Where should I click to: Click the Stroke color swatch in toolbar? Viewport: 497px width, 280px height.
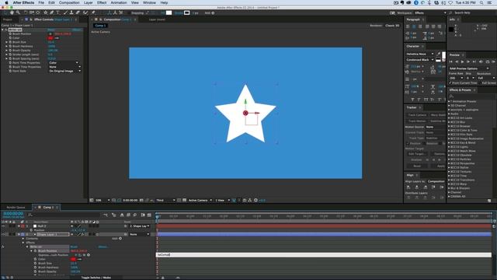point(187,12)
